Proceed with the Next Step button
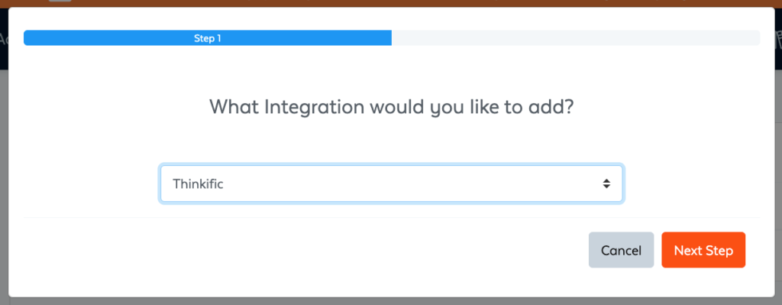The height and width of the screenshot is (305, 782). point(703,250)
